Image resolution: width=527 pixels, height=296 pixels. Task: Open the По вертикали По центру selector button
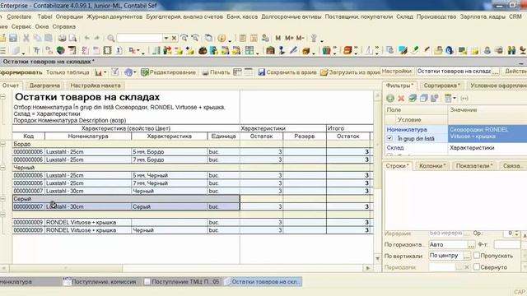[x=467, y=256]
